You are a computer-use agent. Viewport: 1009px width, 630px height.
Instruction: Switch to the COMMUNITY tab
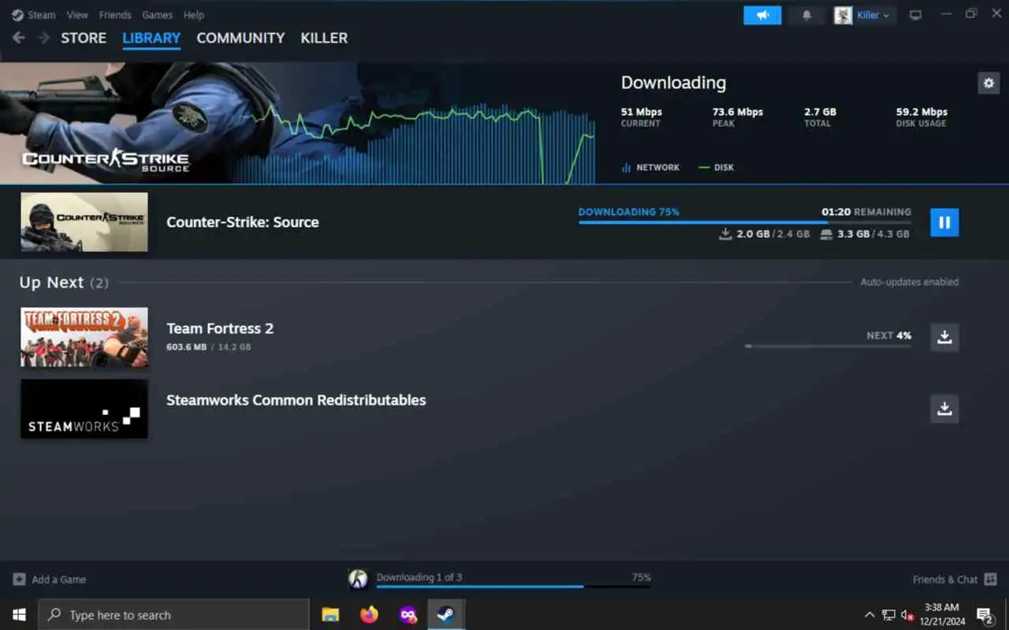240,38
